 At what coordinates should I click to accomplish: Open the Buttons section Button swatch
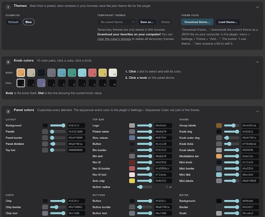pos(132,201)
